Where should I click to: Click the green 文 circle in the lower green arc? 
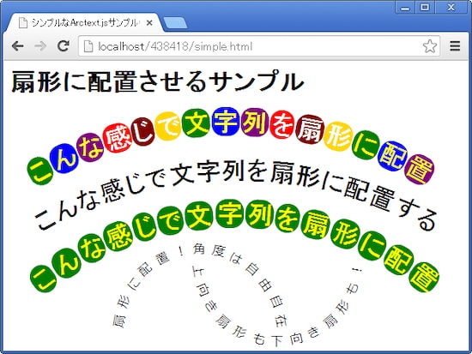(199, 215)
